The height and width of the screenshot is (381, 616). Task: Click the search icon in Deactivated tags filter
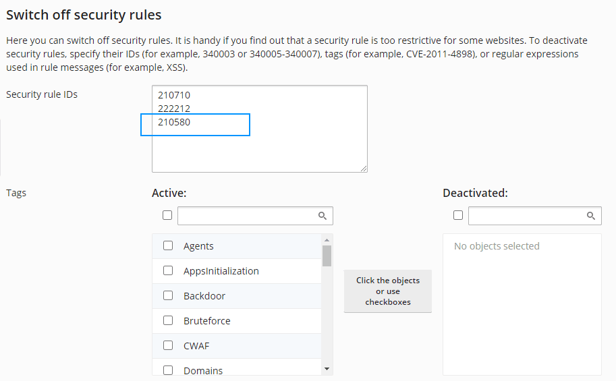click(x=590, y=216)
